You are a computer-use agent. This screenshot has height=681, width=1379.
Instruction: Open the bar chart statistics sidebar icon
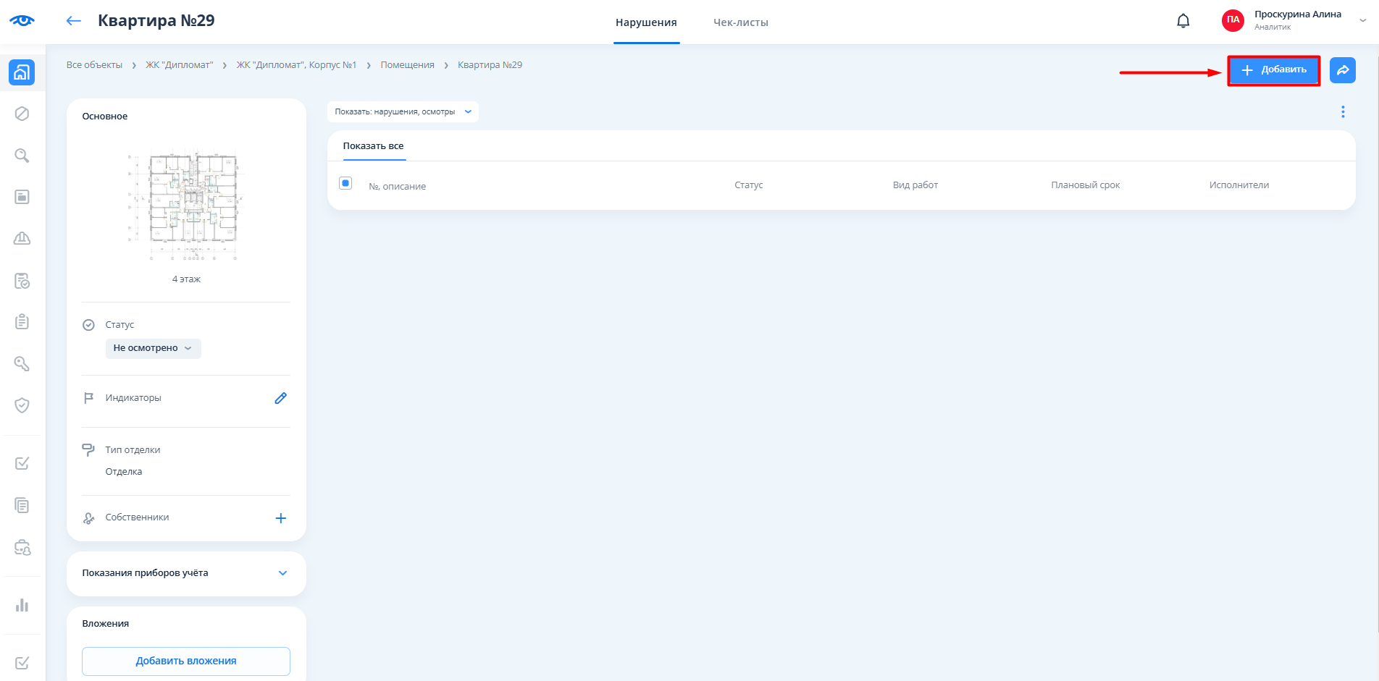(x=22, y=605)
